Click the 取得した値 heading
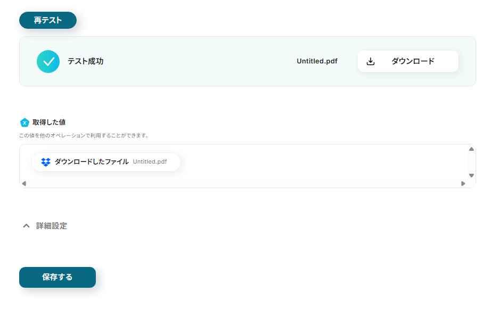Image resolution: width=492 pixels, height=316 pixels. click(x=49, y=122)
